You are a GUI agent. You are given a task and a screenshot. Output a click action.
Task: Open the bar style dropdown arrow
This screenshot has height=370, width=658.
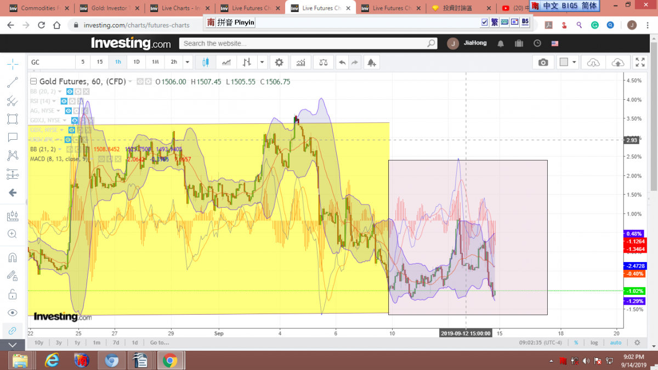tap(262, 62)
